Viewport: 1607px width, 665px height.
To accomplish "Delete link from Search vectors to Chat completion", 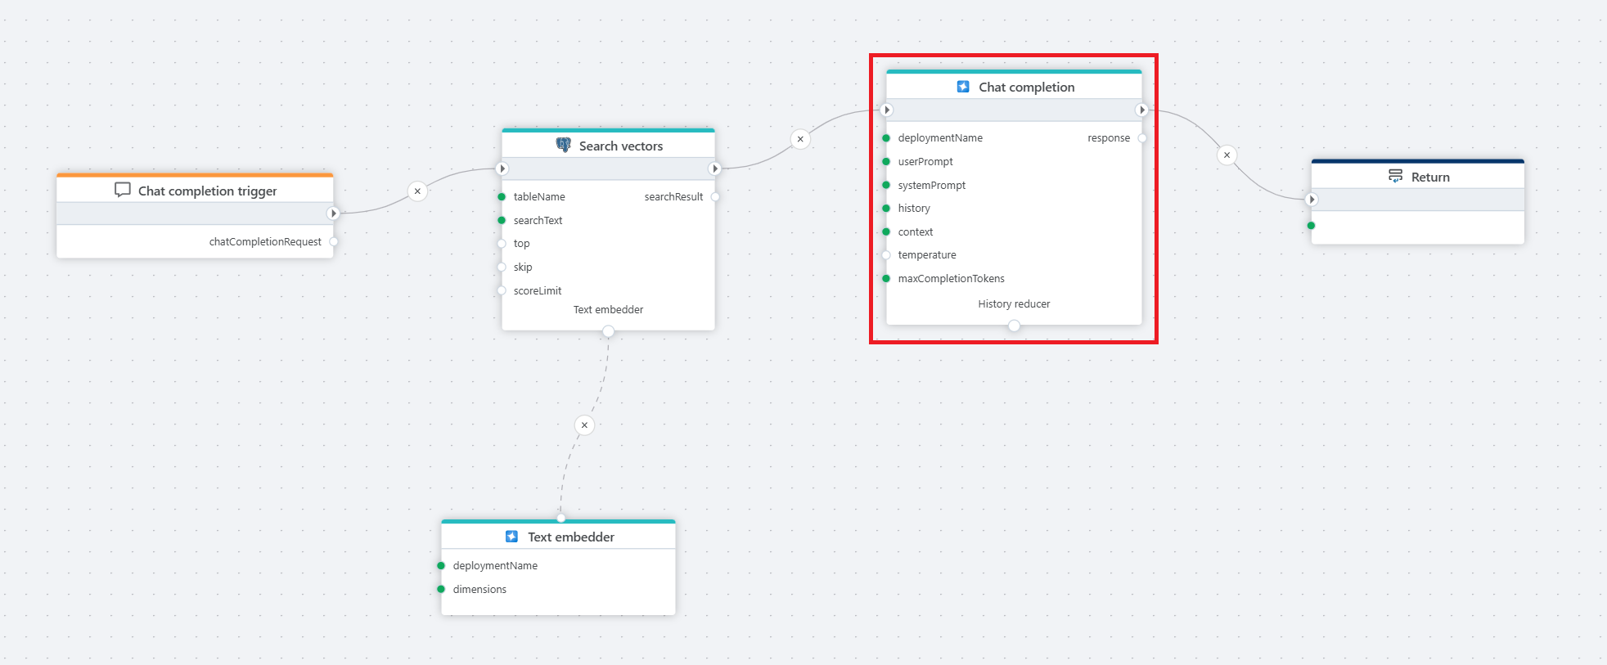I will pos(800,139).
